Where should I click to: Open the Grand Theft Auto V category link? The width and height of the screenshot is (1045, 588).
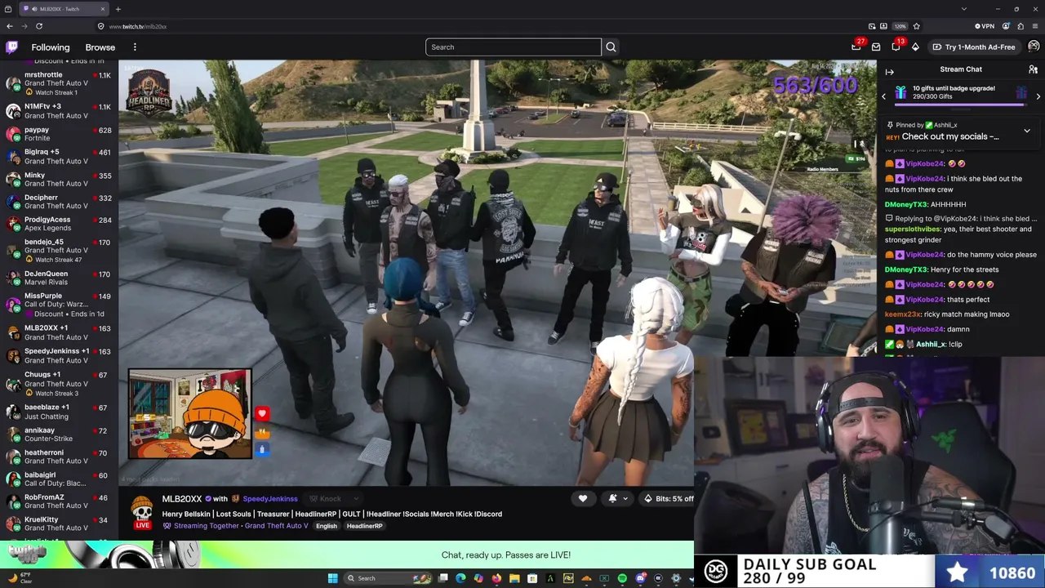tap(277, 526)
